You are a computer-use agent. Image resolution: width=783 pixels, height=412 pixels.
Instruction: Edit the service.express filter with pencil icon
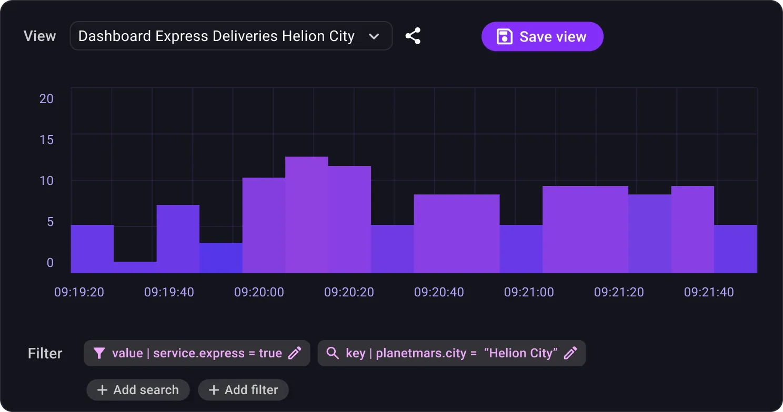point(295,353)
